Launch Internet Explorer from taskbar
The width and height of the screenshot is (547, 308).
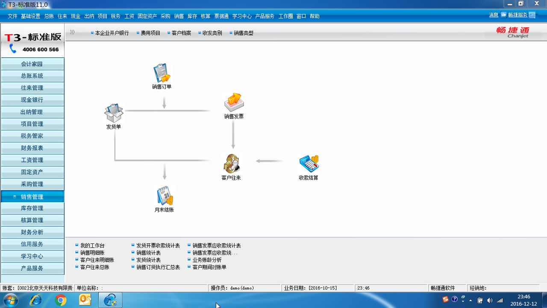[x=35, y=300]
